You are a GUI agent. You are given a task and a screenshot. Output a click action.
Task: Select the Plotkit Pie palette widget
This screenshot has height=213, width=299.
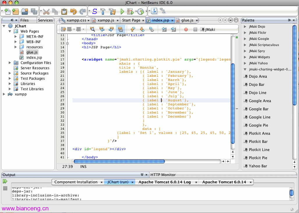258,158
